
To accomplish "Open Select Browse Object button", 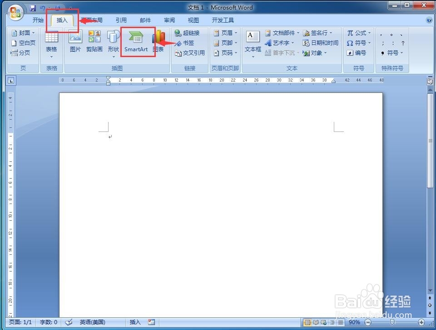I will 430,306.
